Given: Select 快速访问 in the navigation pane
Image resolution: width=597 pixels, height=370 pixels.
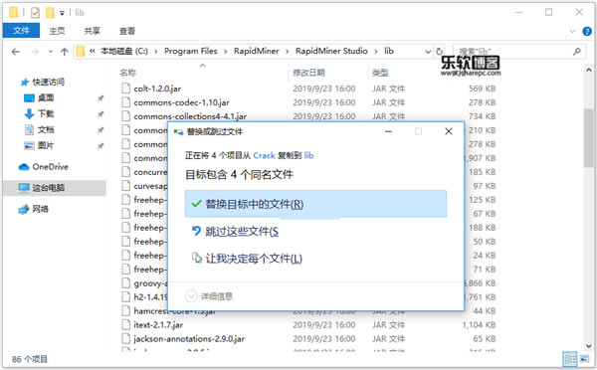Looking at the screenshot, I should (48, 82).
